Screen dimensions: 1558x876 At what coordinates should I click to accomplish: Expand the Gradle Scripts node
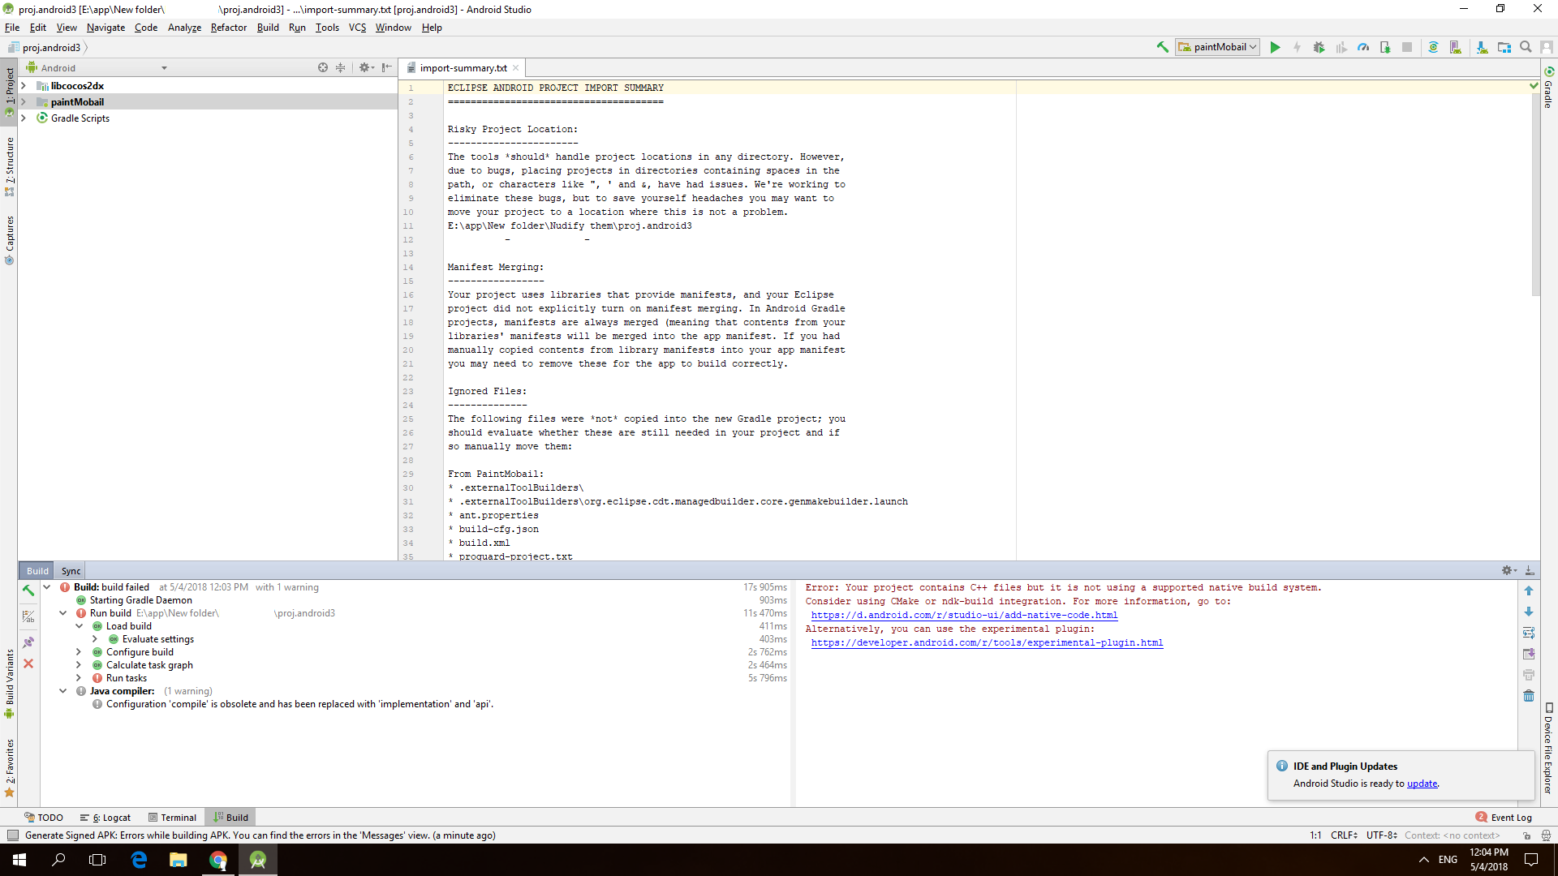click(23, 118)
